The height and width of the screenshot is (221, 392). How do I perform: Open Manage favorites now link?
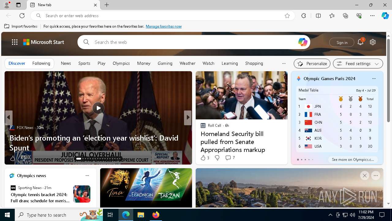pyautogui.click(x=164, y=26)
